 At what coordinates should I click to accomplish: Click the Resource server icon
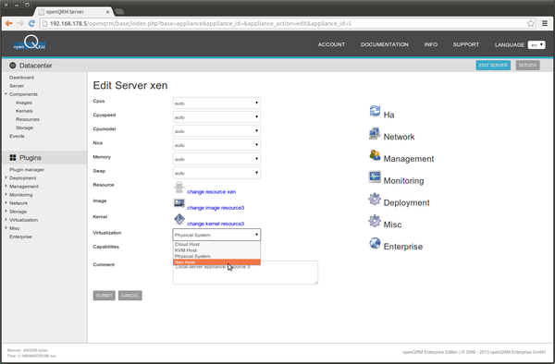point(179,188)
